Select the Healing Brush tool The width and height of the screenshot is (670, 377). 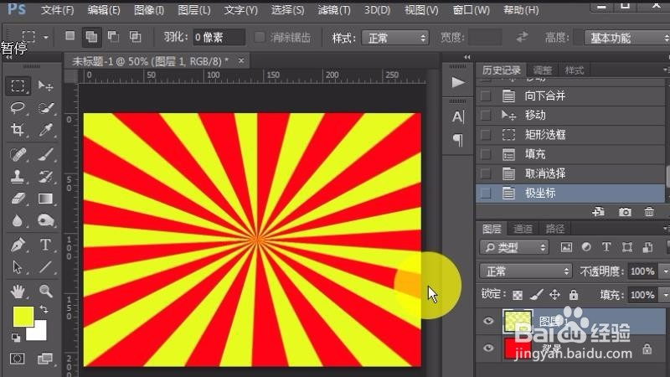click(x=18, y=154)
